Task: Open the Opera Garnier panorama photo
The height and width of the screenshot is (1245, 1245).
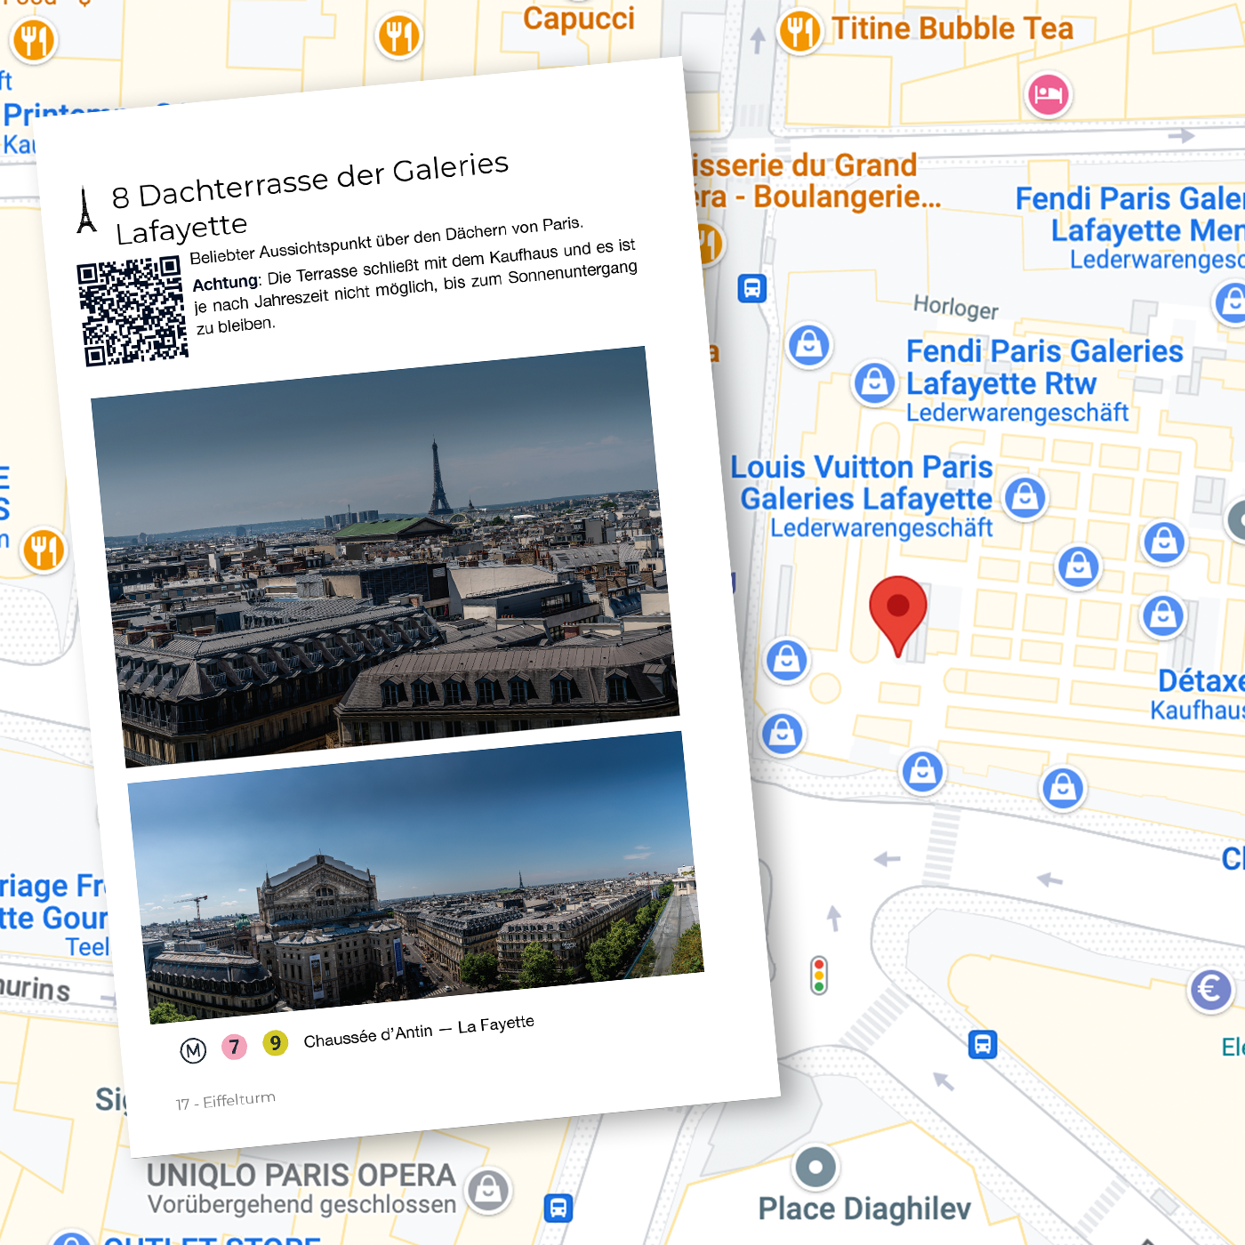Action: (415, 878)
